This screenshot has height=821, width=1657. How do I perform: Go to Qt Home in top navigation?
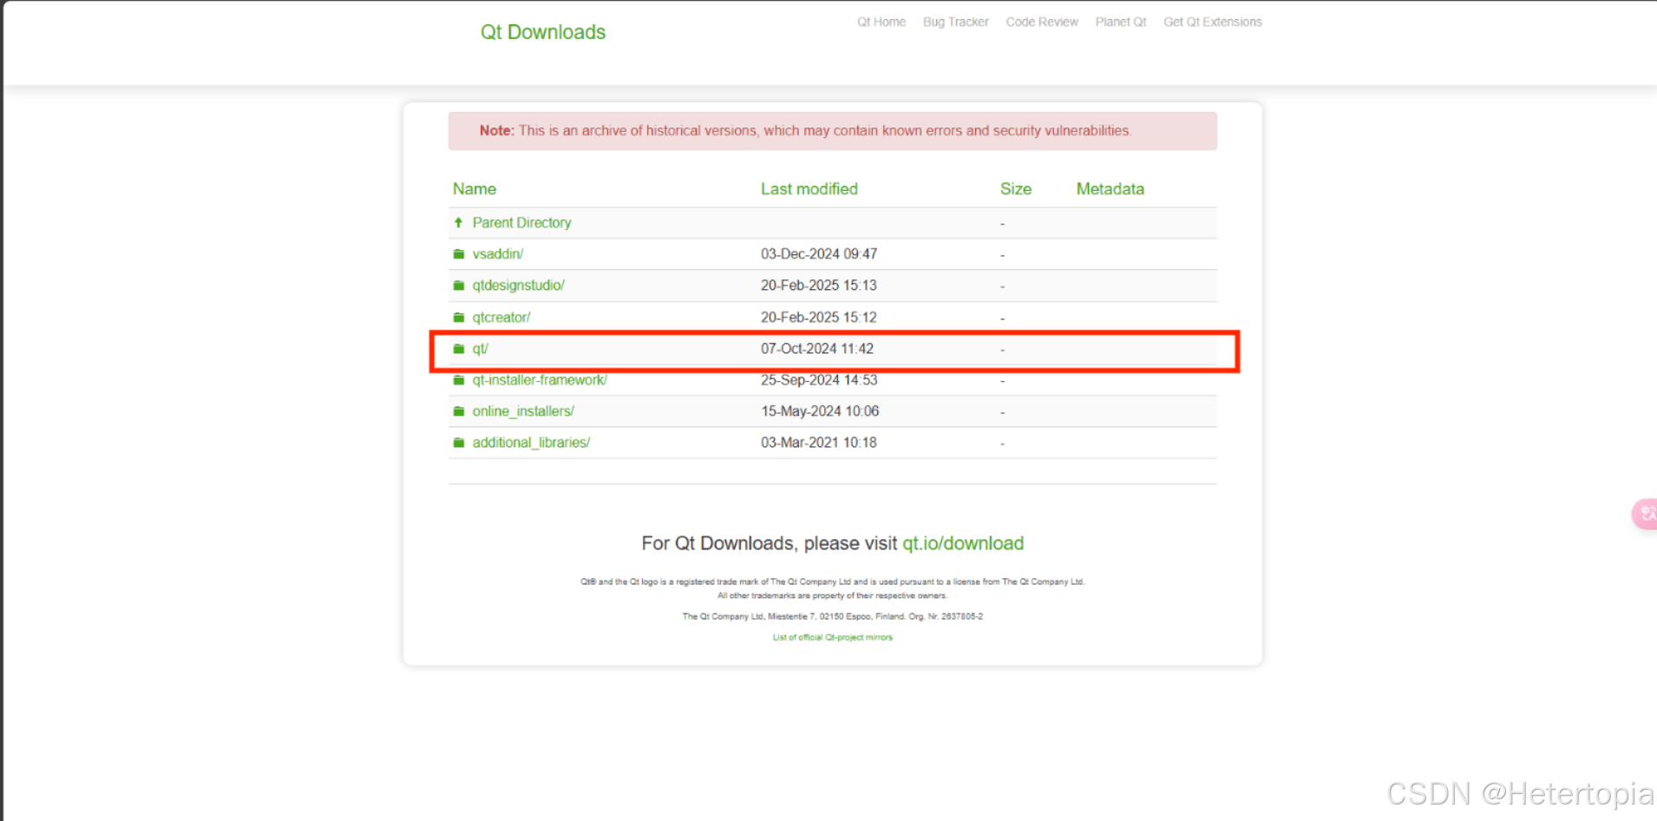[x=881, y=23]
